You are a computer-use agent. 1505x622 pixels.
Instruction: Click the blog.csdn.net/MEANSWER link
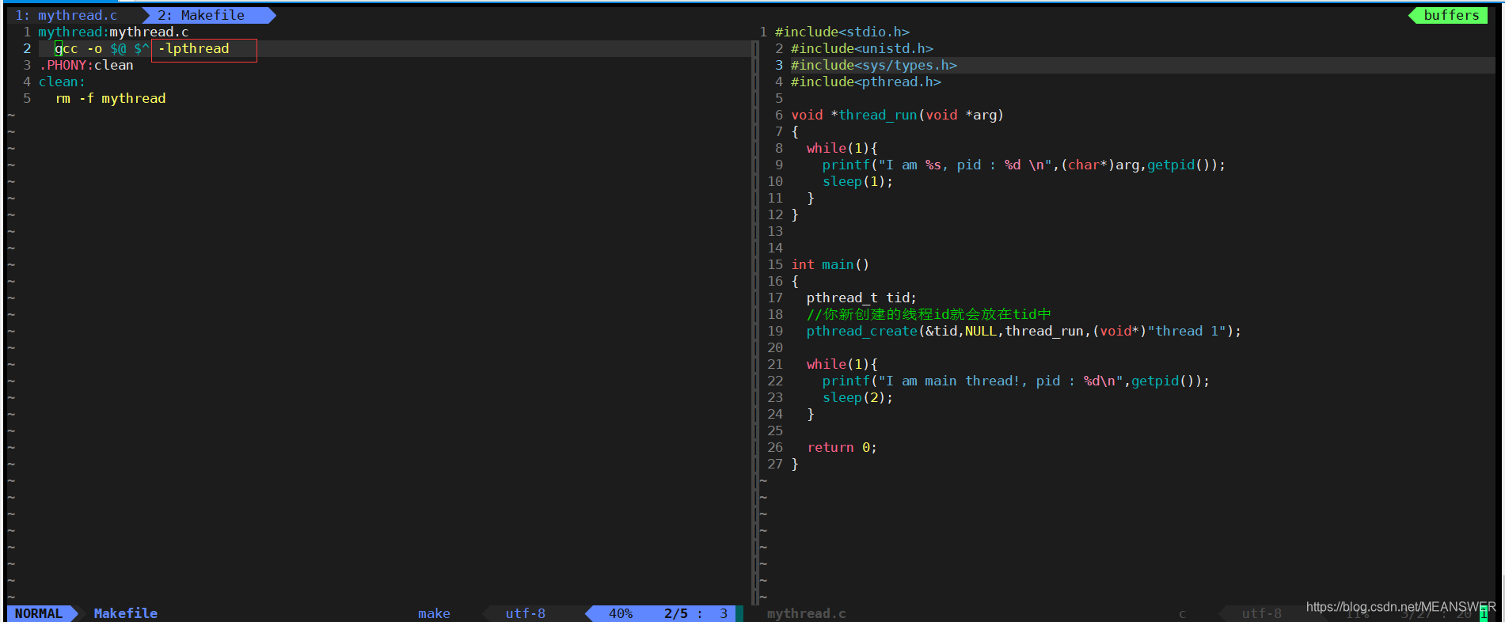tap(1400, 607)
